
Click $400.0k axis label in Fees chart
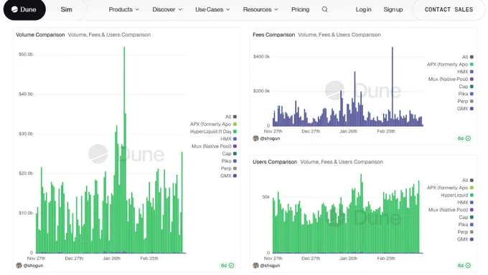pyautogui.click(x=261, y=57)
